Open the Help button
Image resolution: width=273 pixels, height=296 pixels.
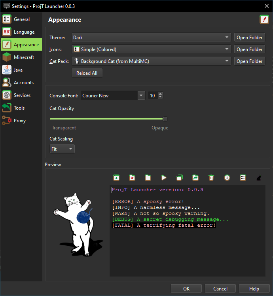coord(254,288)
